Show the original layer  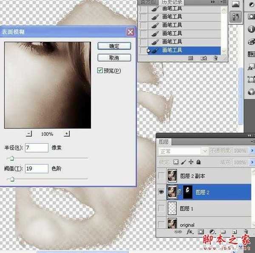(x=161, y=224)
